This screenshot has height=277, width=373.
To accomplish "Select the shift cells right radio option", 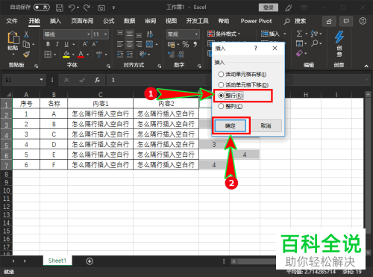I will (221, 74).
